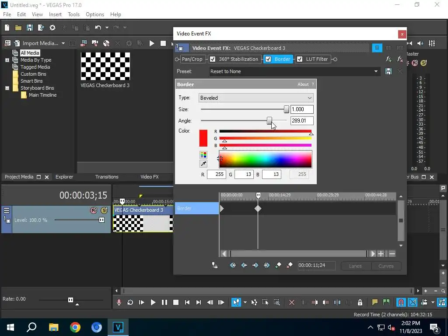Remove selected plug-in from chain
This screenshot has width=448, height=336.
click(400, 59)
